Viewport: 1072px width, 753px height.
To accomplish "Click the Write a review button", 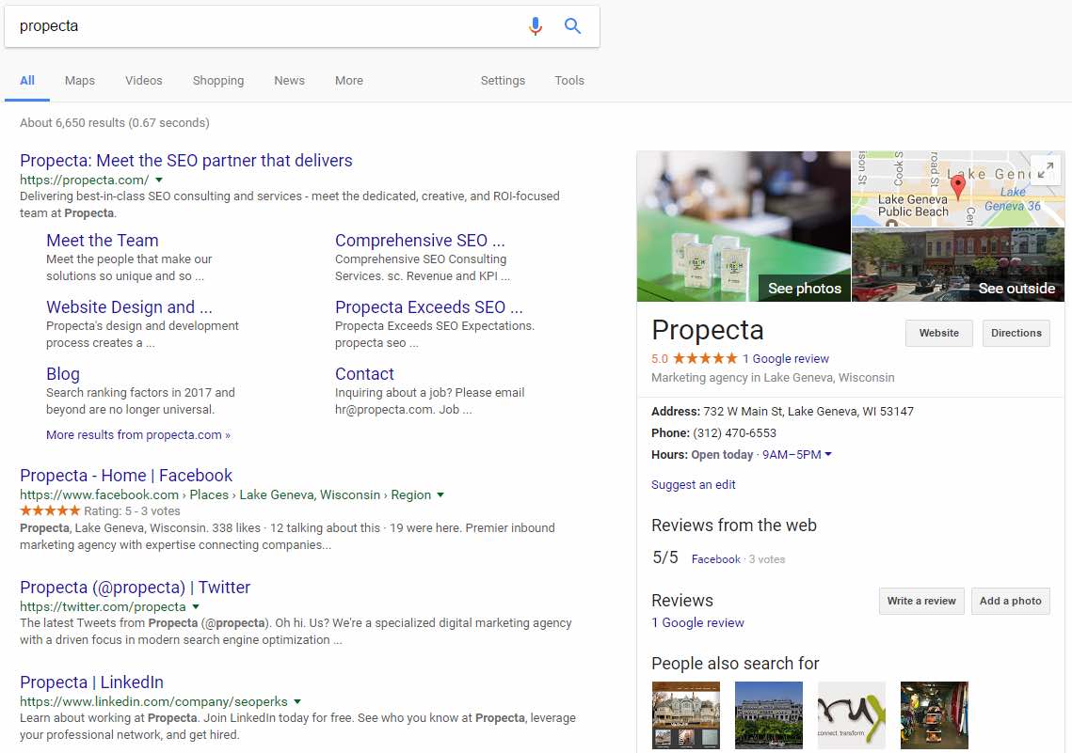I will tap(921, 601).
